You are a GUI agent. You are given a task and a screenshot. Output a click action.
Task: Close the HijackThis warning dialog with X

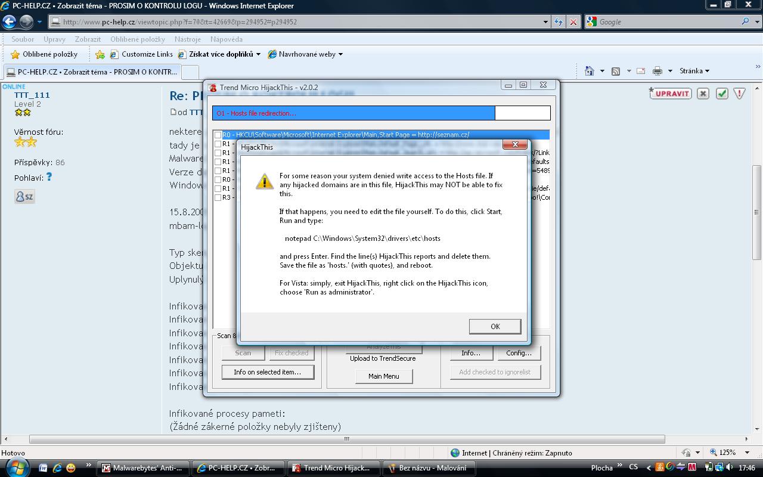coord(515,144)
